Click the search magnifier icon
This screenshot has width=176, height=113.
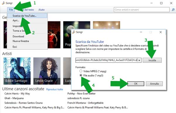pyautogui.click(x=173, y=10)
